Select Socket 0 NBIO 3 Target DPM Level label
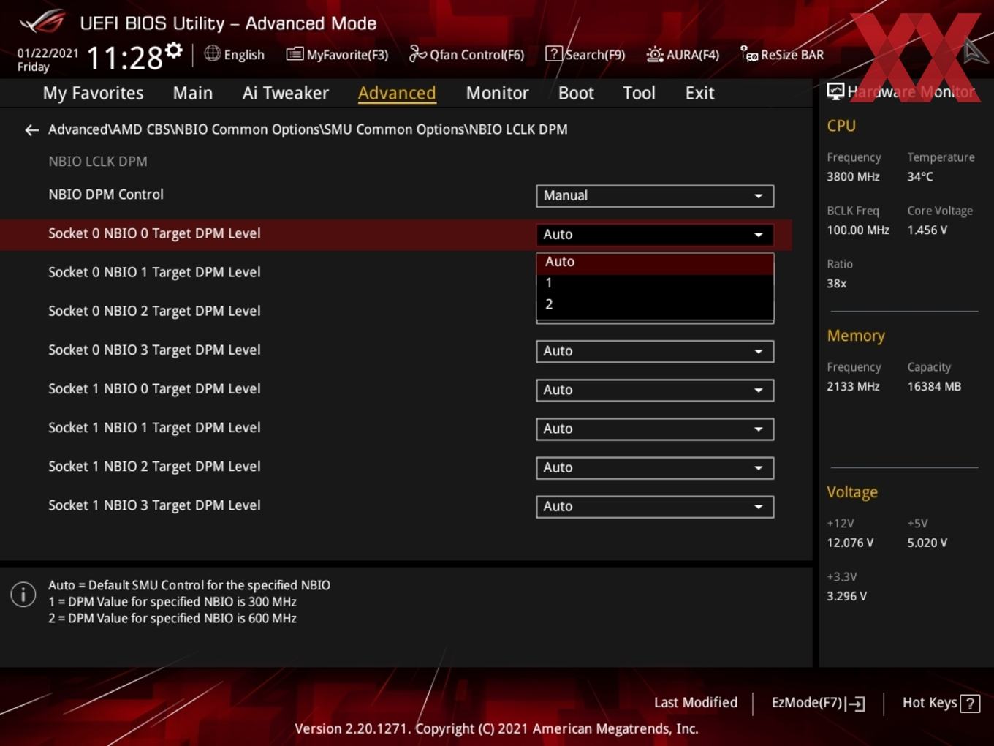 154,350
